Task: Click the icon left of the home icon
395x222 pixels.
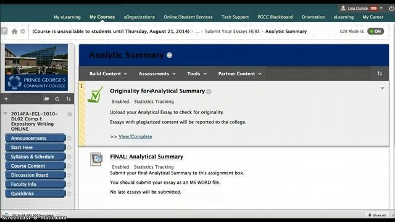Action: coord(4,31)
